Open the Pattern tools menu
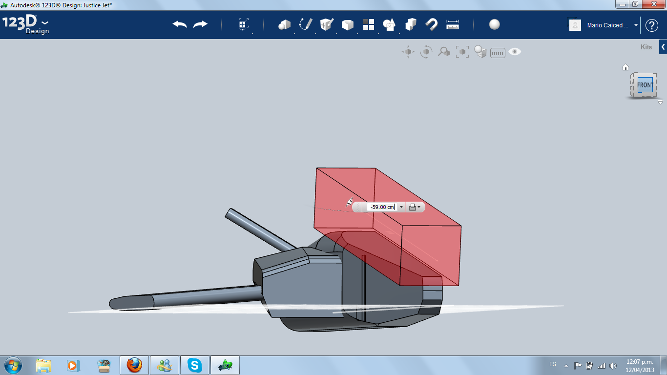 click(x=369, y=24)
